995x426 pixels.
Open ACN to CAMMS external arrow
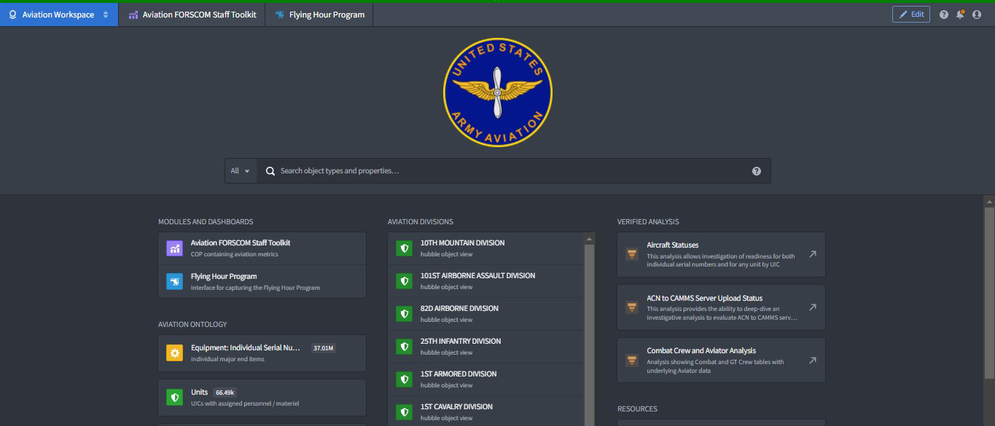[x=813, y=307]
